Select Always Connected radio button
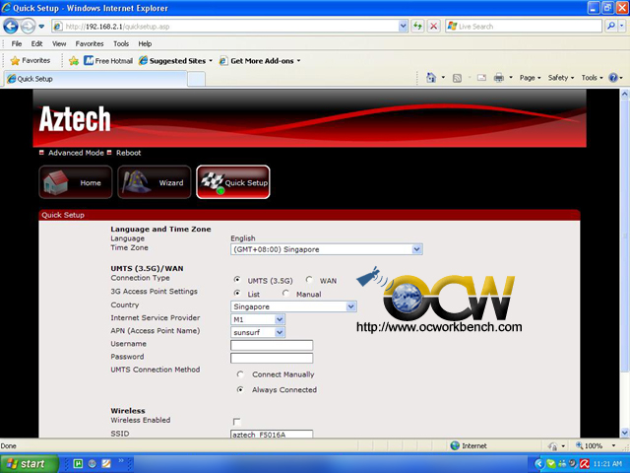Image resolution: width=630 pixels, height=473 pixels. 240,389
